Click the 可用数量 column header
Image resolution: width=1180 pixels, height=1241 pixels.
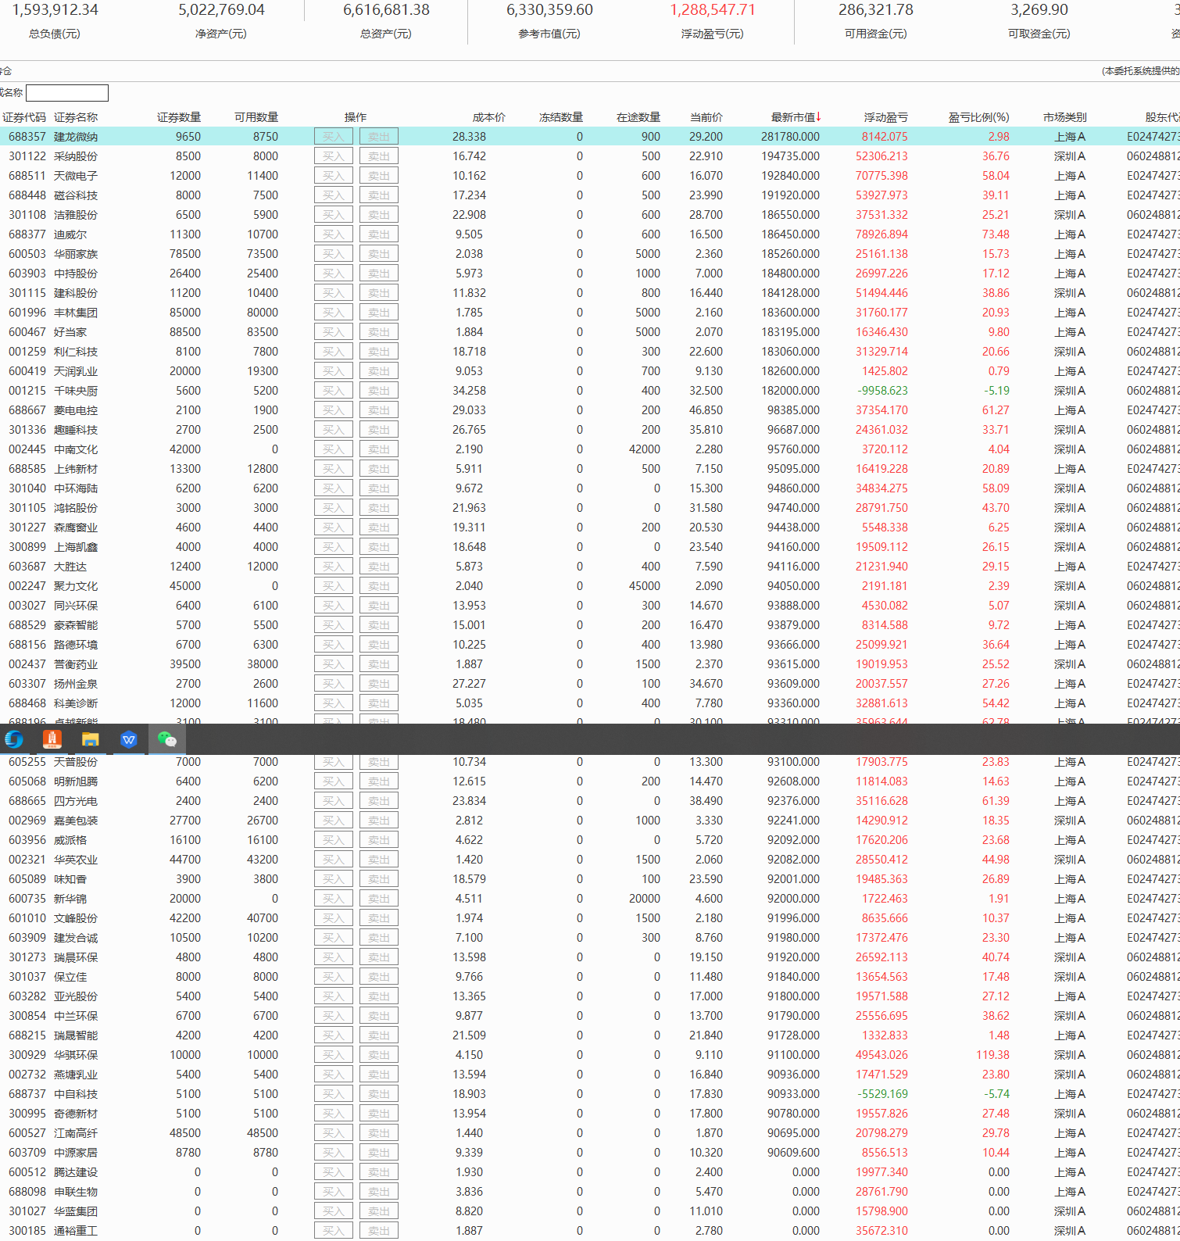tap(256, 117)
